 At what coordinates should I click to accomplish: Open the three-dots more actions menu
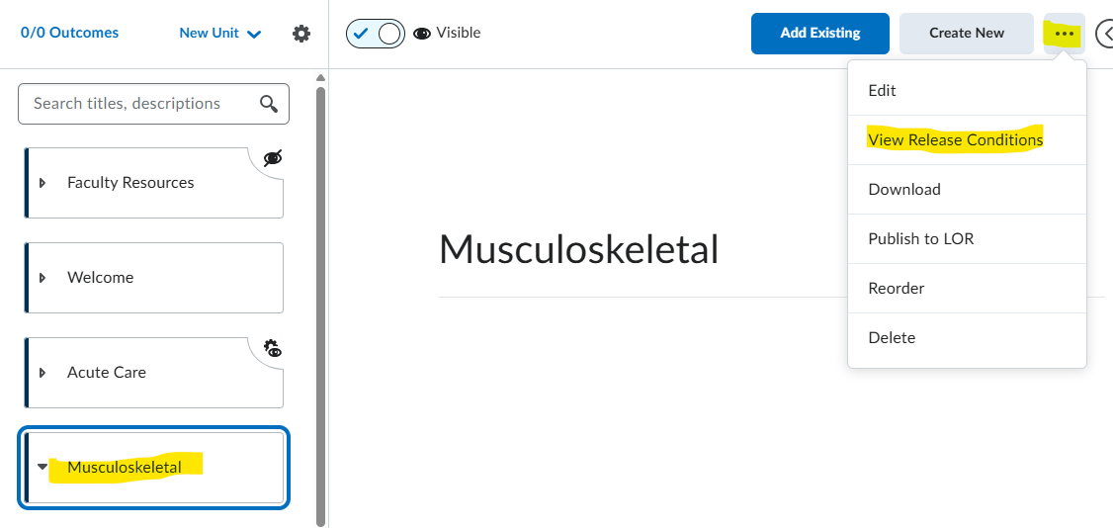[x=1064, y=34]
